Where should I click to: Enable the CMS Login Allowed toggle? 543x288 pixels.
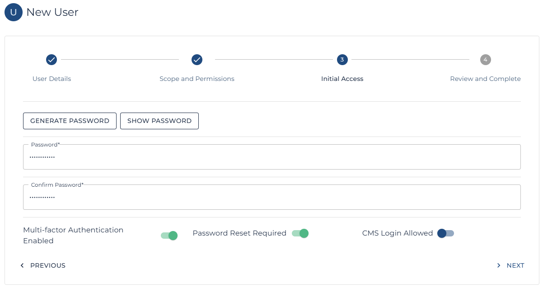(x=445, y=233)
